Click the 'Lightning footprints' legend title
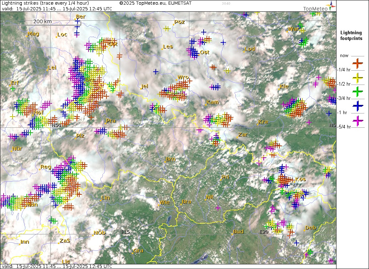The image size is (369, 269). [x=351, y=35]
